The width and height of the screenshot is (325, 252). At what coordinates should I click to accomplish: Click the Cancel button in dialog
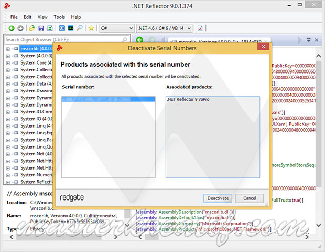(x=250, y=198)
